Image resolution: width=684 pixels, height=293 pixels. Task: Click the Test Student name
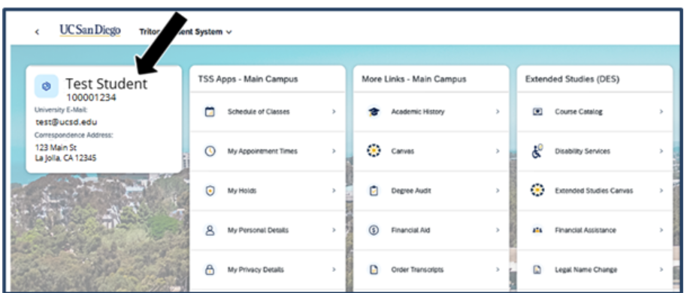pyautogui.click(x=107, y=84)
